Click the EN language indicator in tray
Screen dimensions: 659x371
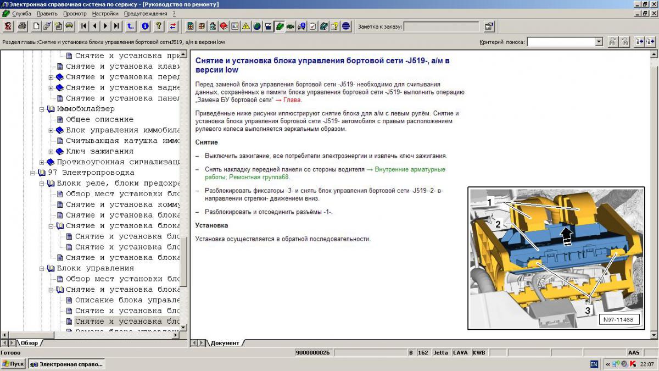594,364
